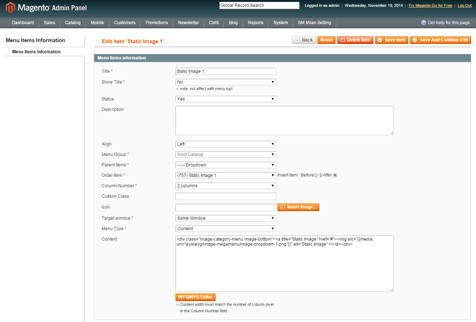This screenshot has width=476, height=322.
Task: Select the Menu Items Information side tab
Action: (45, 52)
